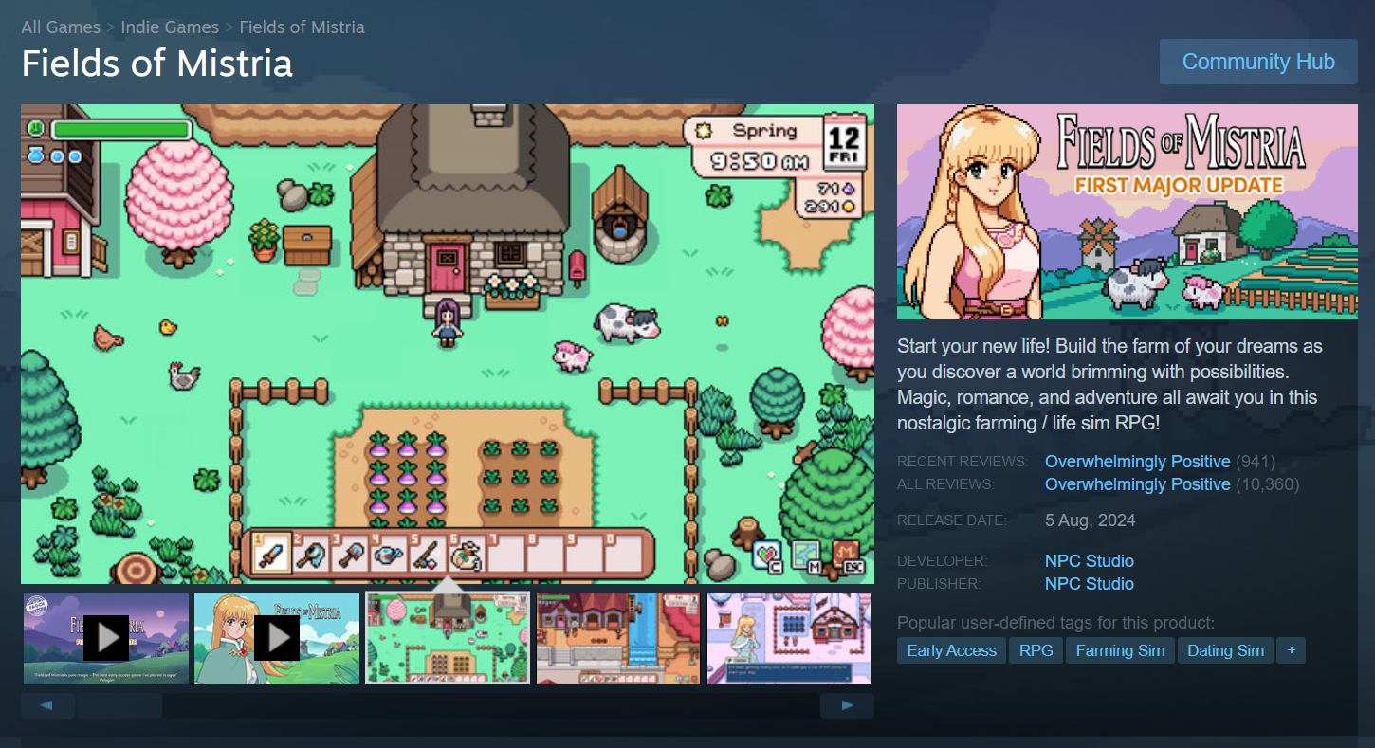Click the "Popular user-defined tags for this product:" text
1375x748 pixels.
point(1055,623)
